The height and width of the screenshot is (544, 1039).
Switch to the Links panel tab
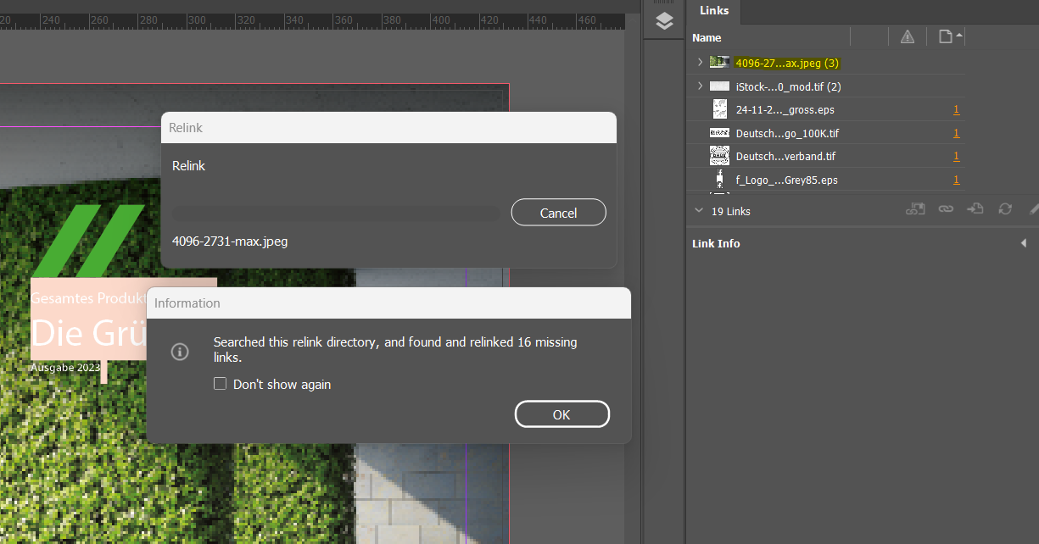pos(713,11)
